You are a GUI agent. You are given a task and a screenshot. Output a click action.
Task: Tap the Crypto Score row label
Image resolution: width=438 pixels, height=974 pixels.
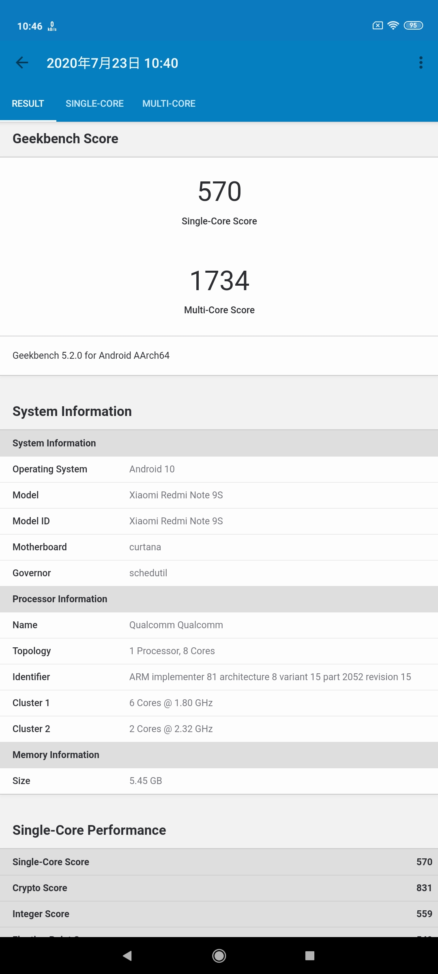[x=40, y=888]
